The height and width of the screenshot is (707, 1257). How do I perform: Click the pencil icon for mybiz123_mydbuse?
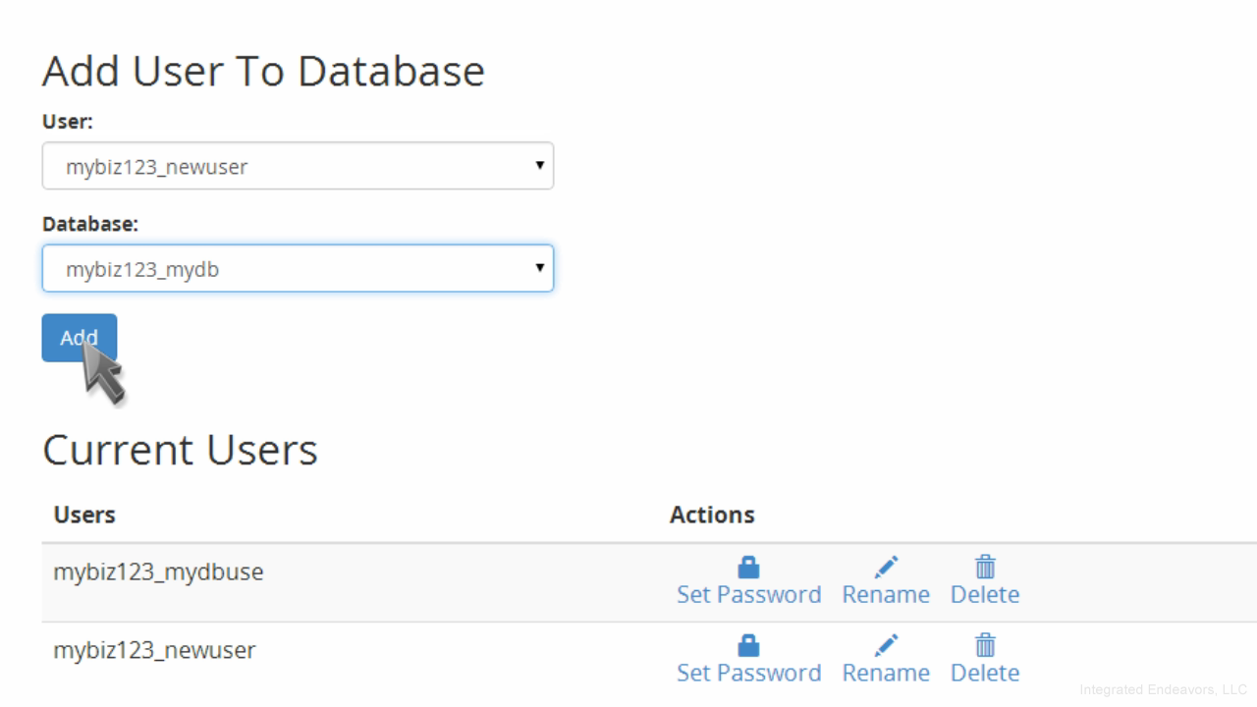(x=886, y=568)
